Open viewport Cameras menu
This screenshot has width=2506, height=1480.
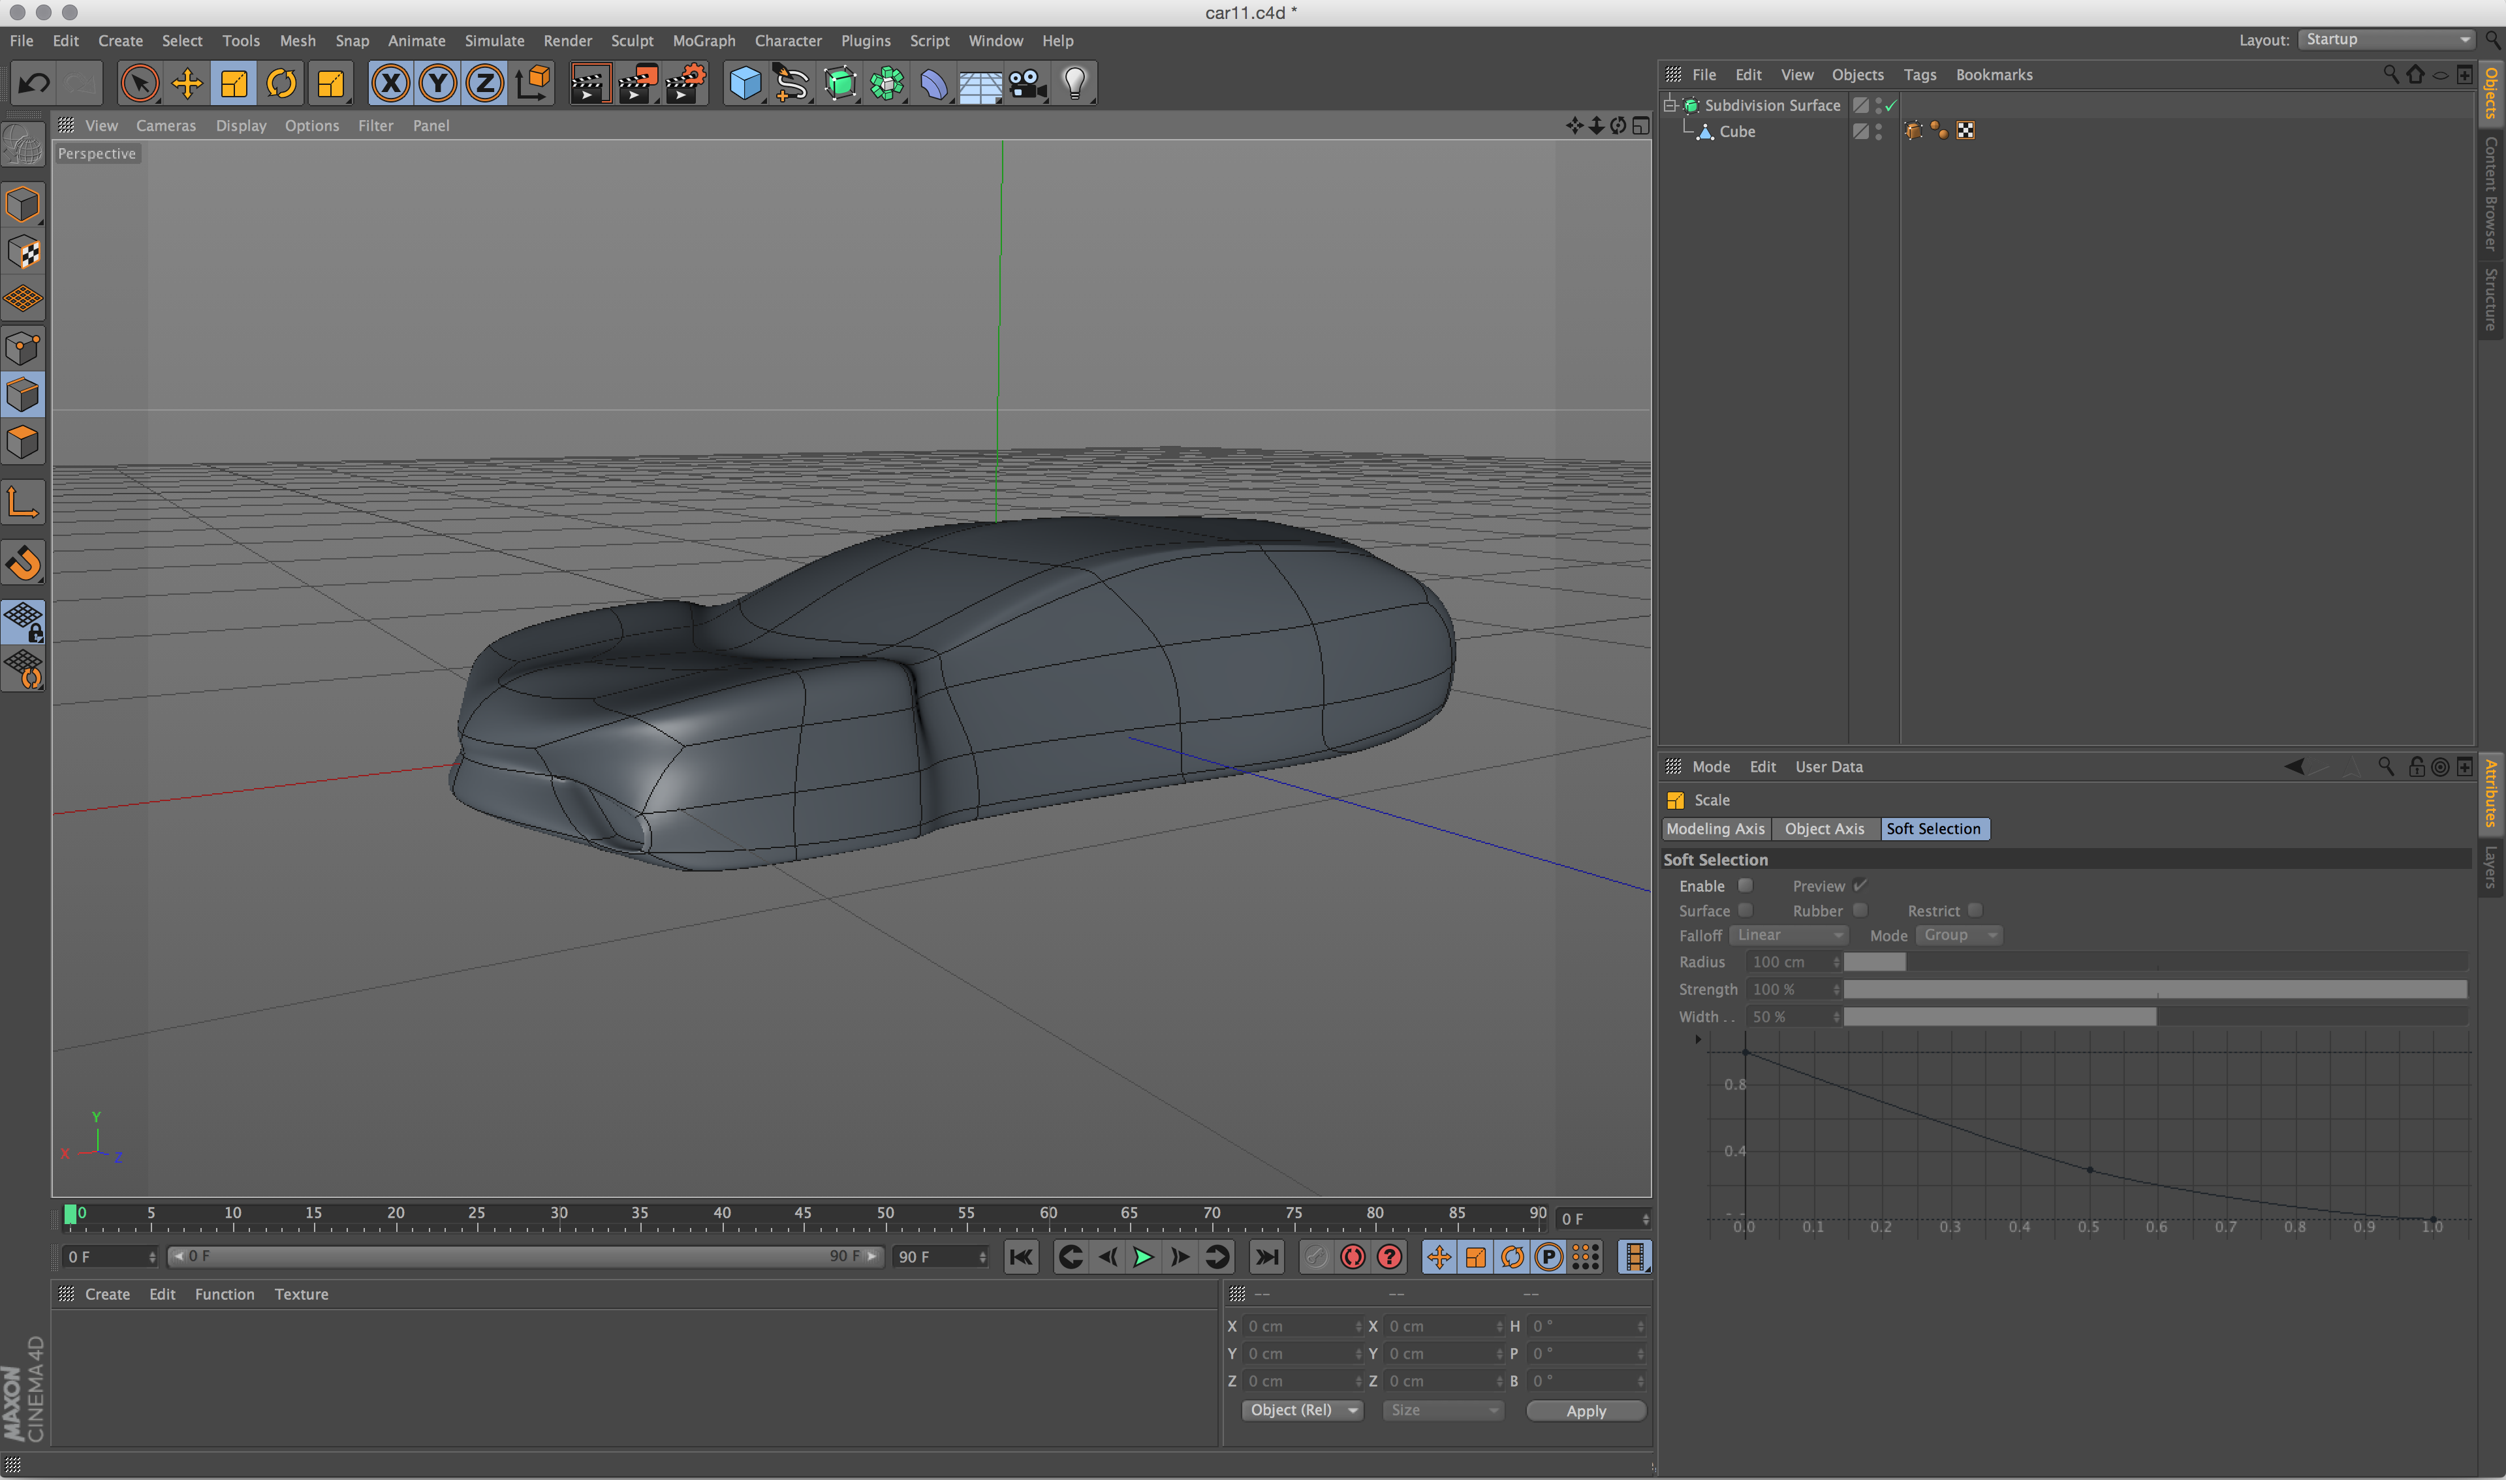[x=166, y=125]
